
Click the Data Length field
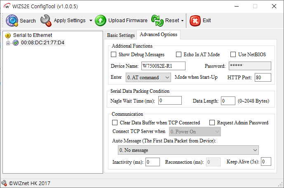pos(228,101)
